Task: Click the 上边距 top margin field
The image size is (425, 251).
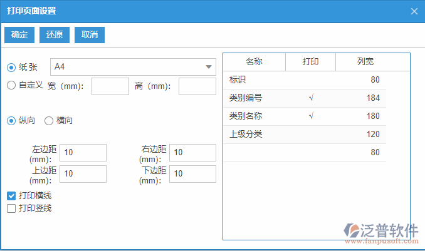Action: coord(83,174)
